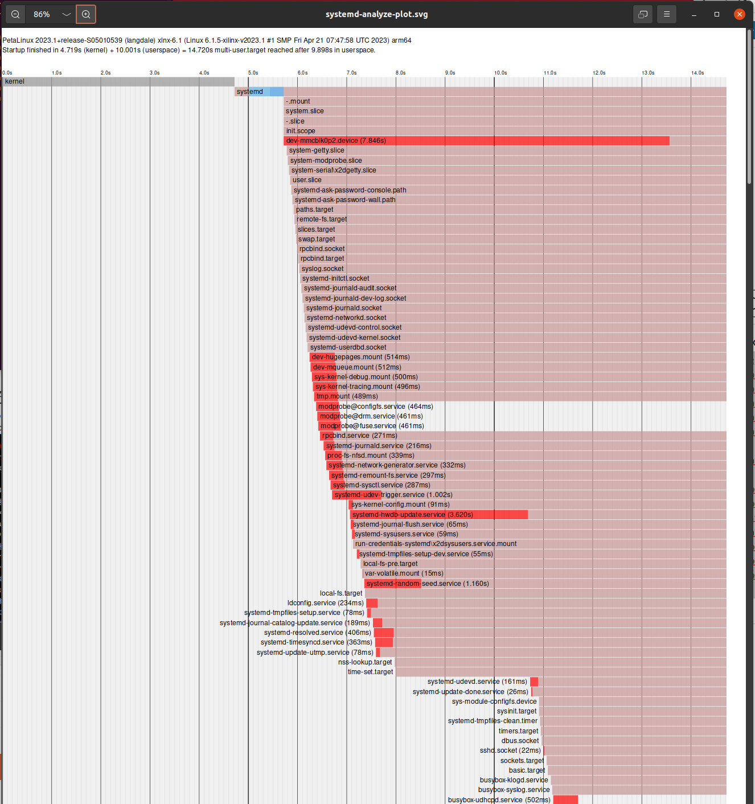Maximize the image viewer window

coord(717,14)
